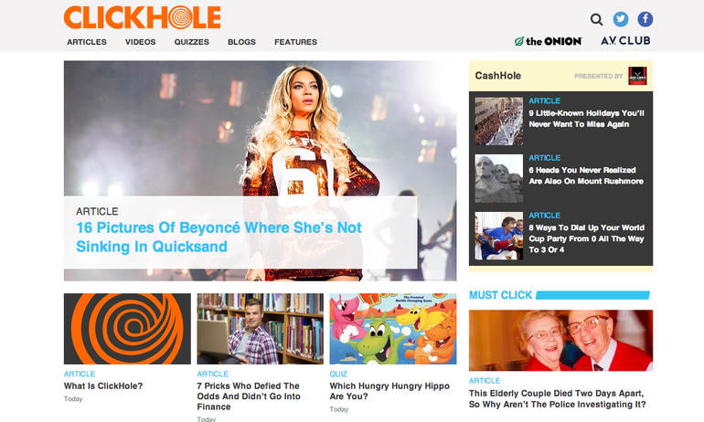Open Which Hungry Hungry Hippo quiz
Screen dimensions: 704x422
(x=389, y=391)
